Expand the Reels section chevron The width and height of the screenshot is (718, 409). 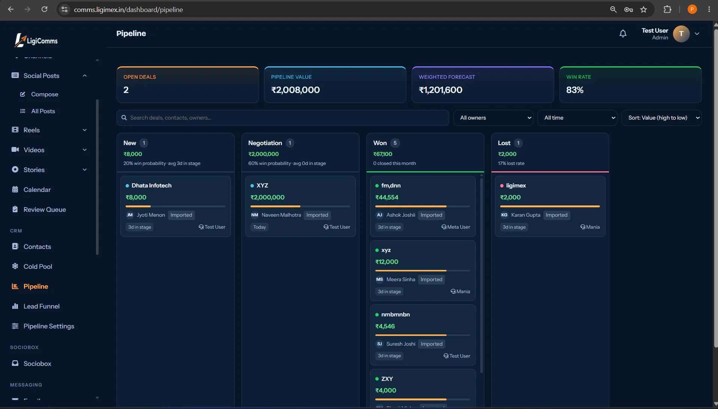tap(85, 130)
